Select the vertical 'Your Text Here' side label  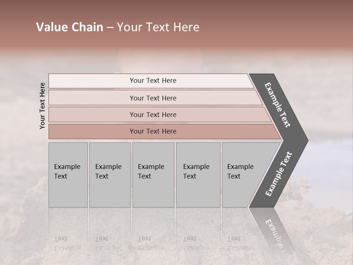42,106
